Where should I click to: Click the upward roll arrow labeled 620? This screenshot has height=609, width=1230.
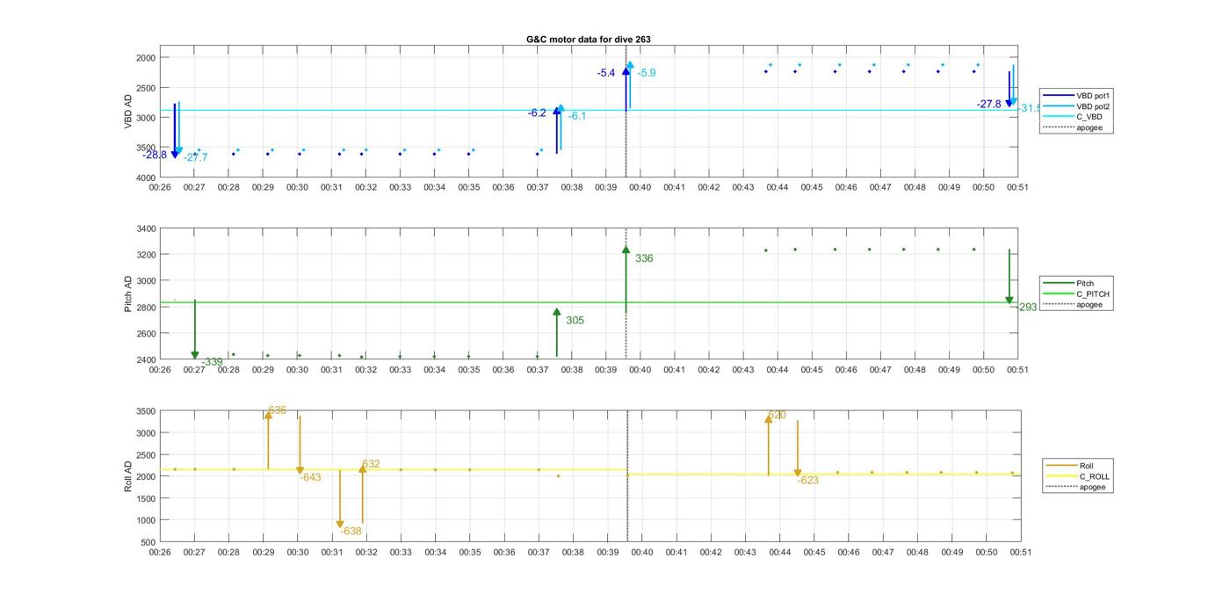pos(768,446)
